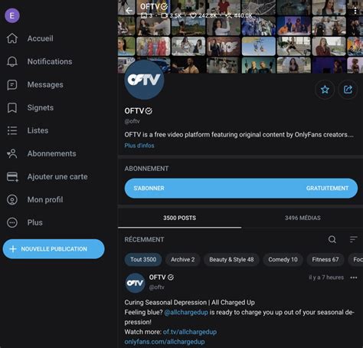
Task: Open the vertical dots profile menu
Action: tap(355, 11)
